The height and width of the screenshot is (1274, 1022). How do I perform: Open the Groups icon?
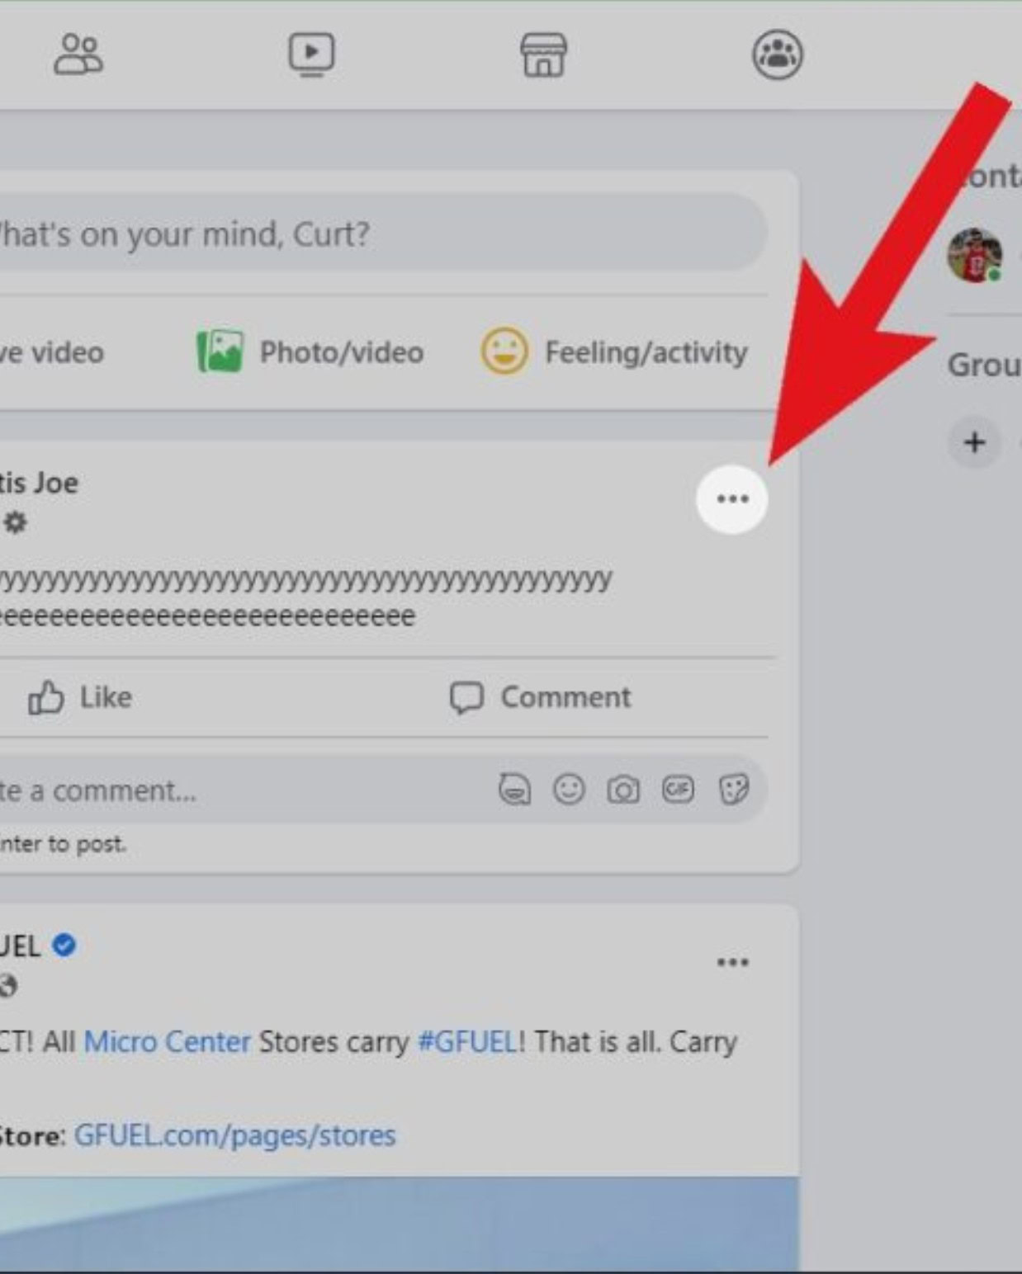[x=777, y=54]
